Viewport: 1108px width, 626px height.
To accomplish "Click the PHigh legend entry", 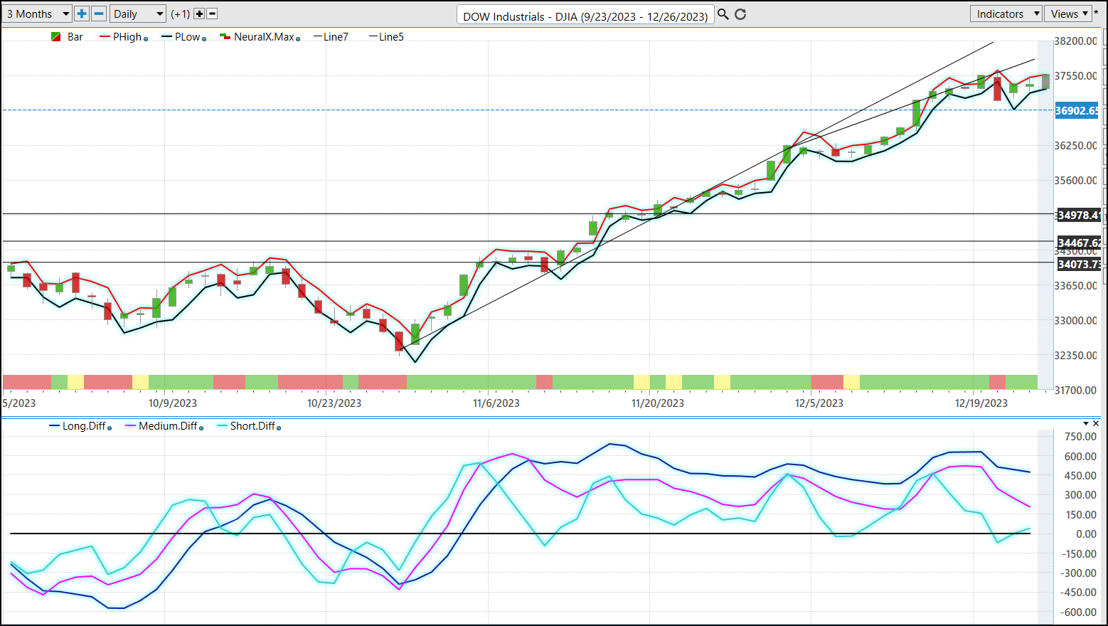I will 127,37.
